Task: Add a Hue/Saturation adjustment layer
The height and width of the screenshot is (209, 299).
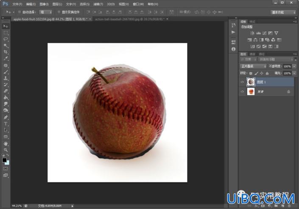Action: click(249, 40)
